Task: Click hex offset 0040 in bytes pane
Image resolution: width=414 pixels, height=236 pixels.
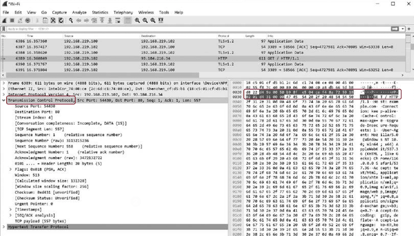Action: pos(237,102)
